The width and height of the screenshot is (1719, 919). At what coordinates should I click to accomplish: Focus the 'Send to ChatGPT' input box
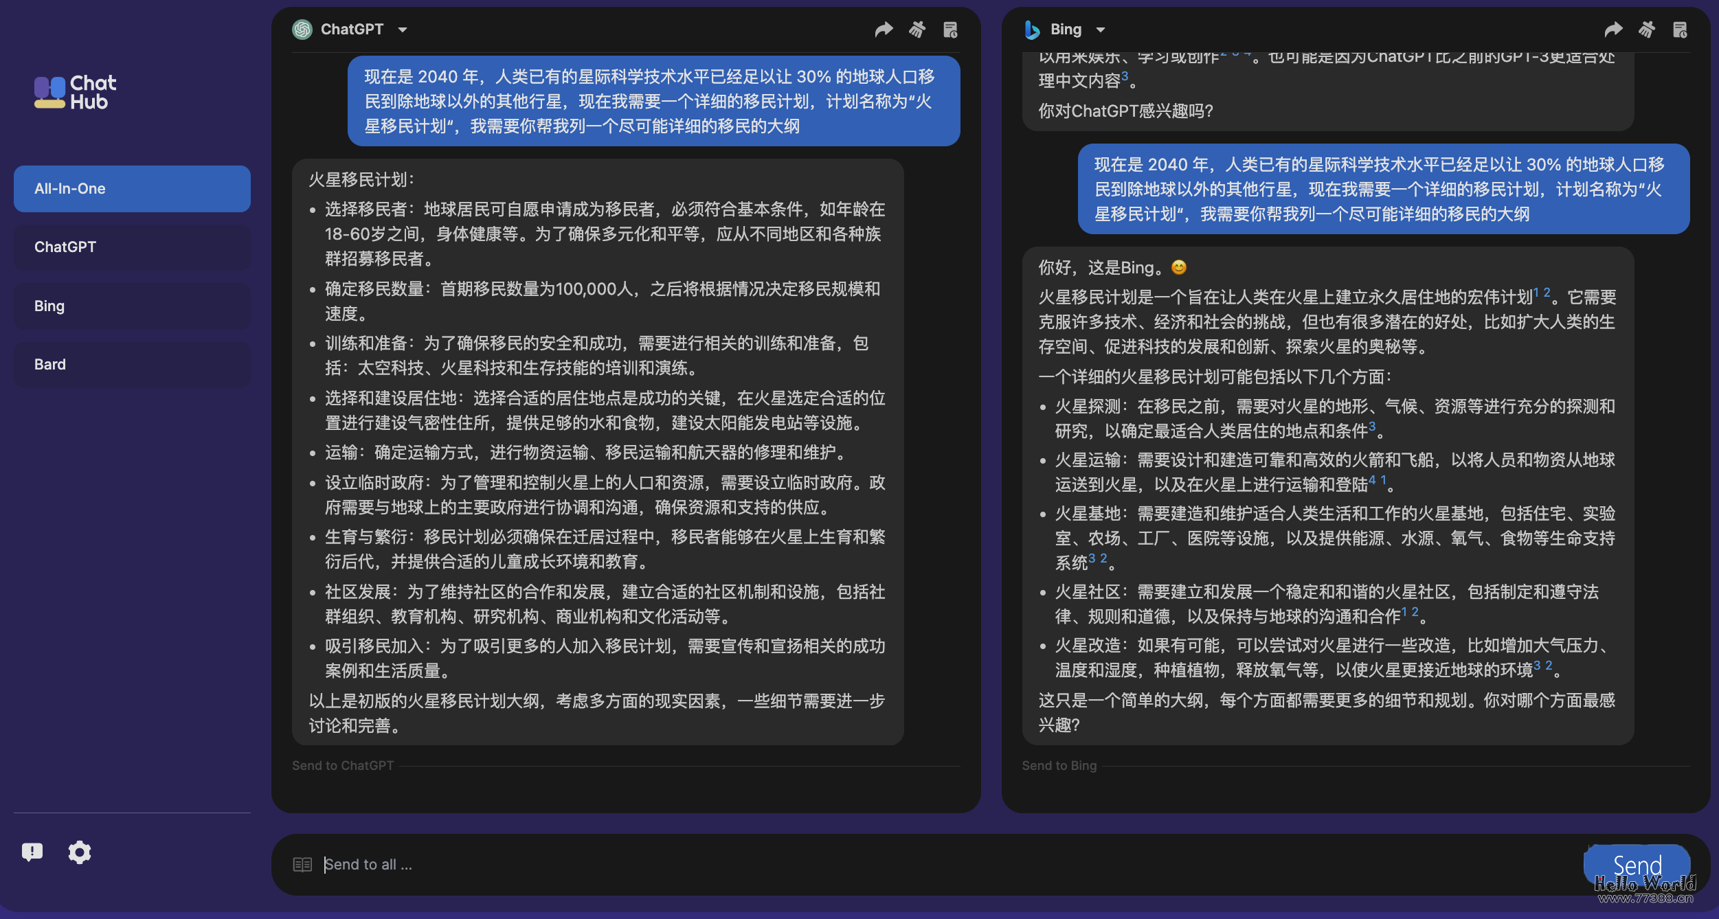click(481, 765)
